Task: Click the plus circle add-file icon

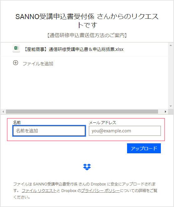Action: coord(16,63)
